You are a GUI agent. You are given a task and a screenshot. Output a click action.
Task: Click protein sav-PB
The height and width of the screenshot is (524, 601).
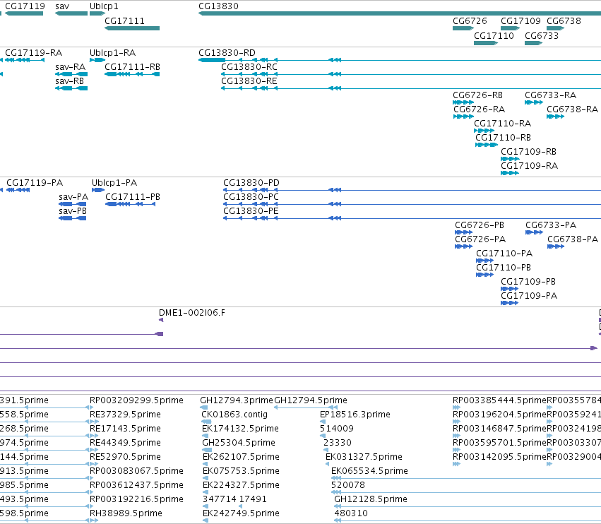[x=73, y=211]
